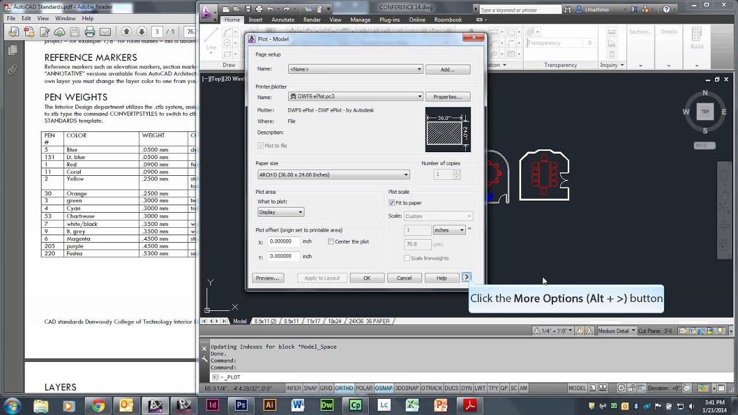Toggle LWT lineweight display in status bar
Screen dimensions: 738x415
[x=480, y=388]
